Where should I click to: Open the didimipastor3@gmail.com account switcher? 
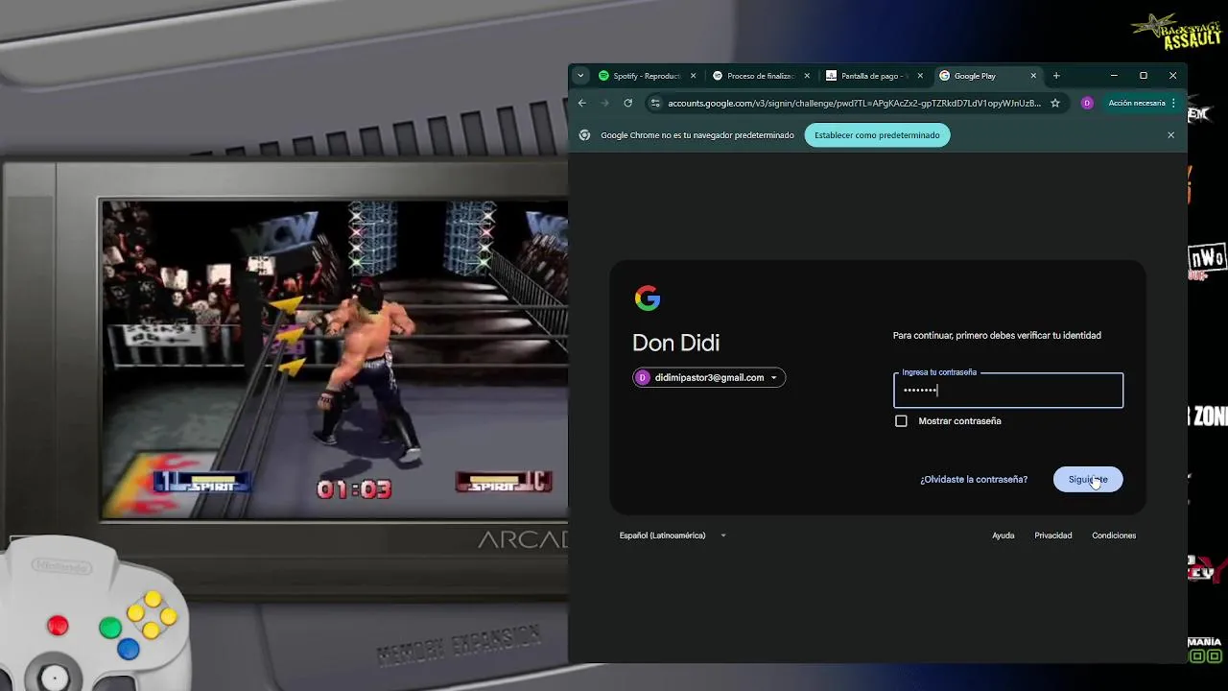click(x=709, y=377)
